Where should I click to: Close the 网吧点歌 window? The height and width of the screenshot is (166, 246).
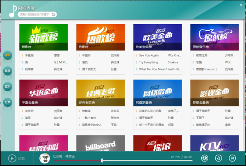coord(241,5)
